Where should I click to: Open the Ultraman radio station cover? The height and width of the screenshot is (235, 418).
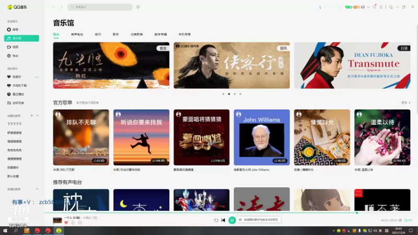point(202,200)
